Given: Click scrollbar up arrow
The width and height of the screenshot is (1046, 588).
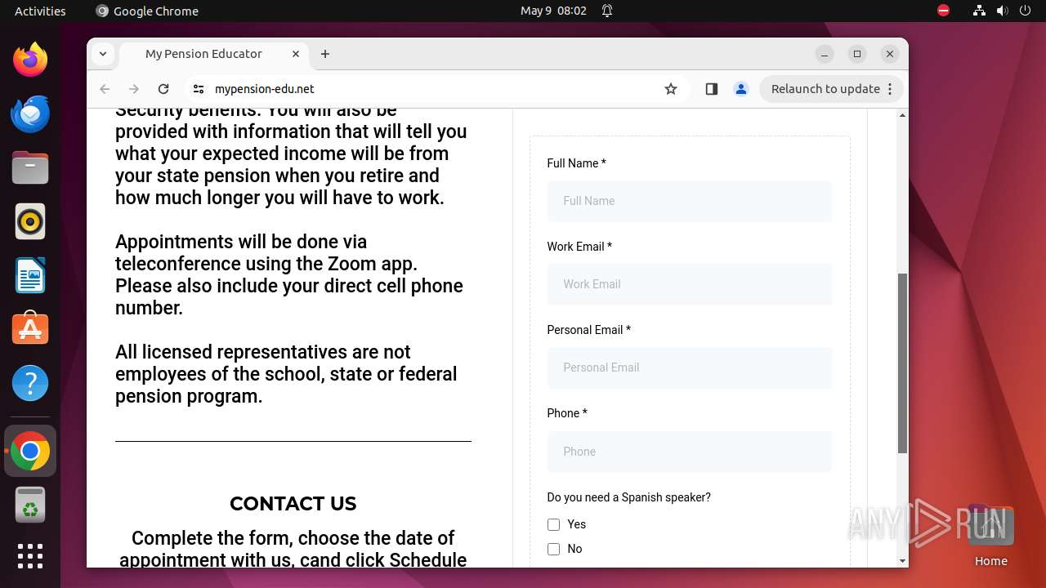Looking at the screenshot, I should tap(902, 115).
